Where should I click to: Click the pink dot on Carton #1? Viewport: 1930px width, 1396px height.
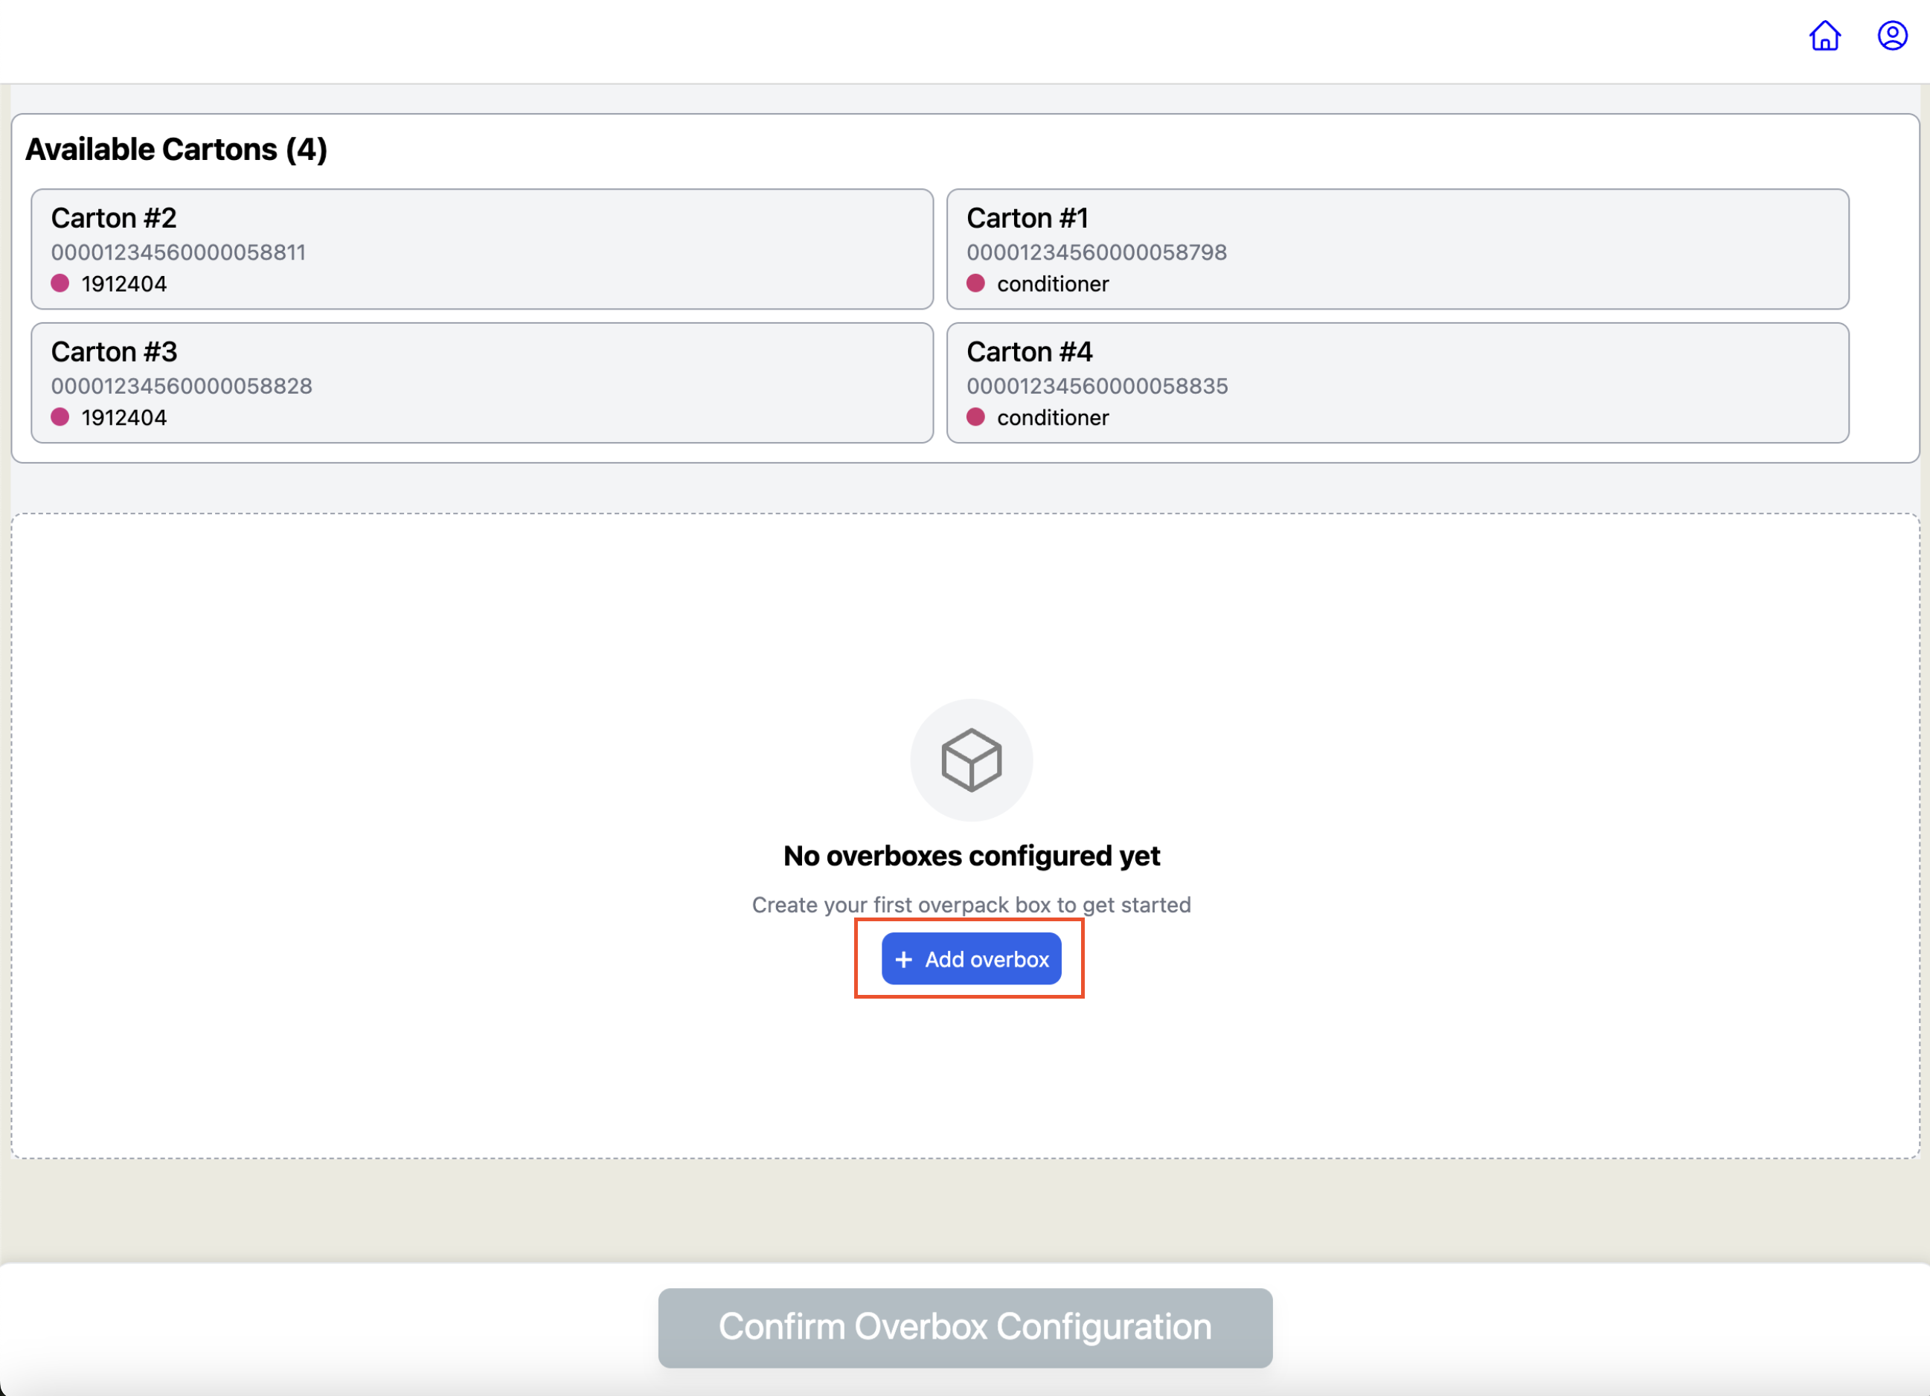pos(975,283)
